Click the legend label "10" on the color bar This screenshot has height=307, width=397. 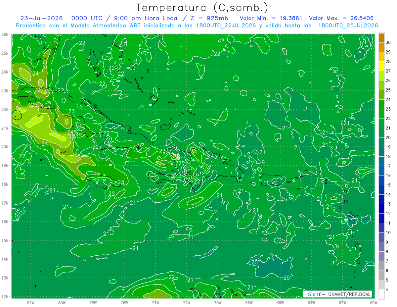(x=388, y=232)
